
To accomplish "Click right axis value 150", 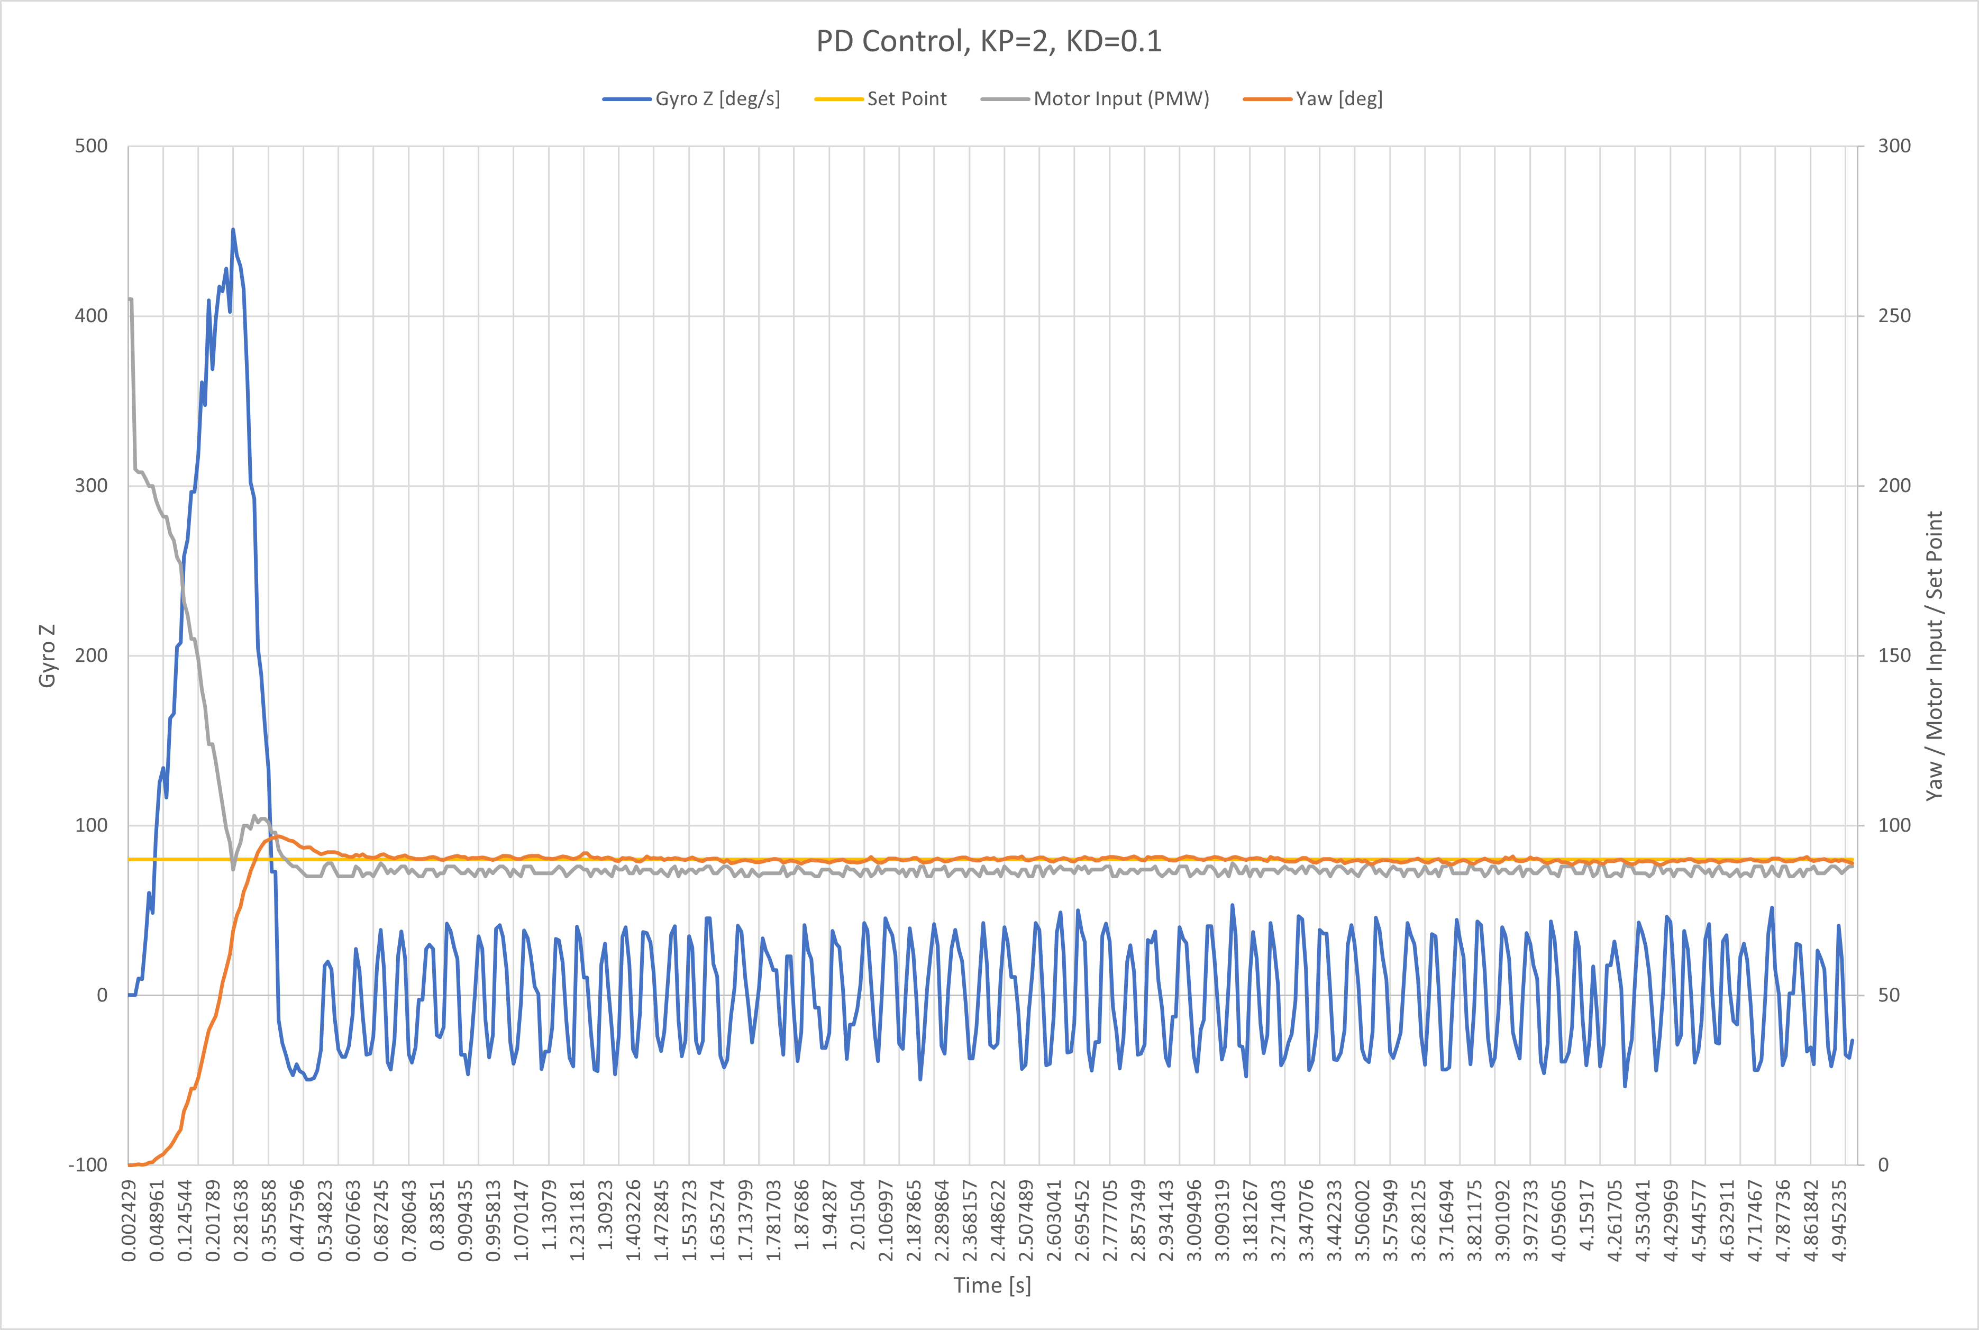I will [1894, 655].
